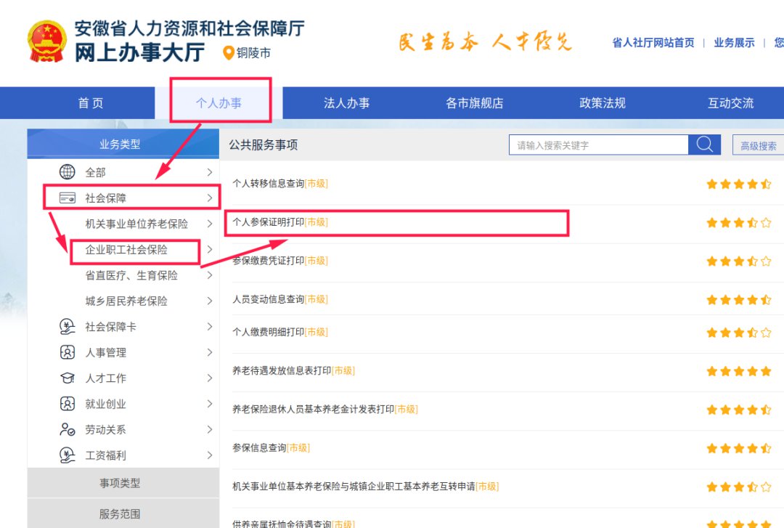This screenshot has width=784, height=528.
Task: Click the 高级搜索 button
Action: tap(758, 145)
